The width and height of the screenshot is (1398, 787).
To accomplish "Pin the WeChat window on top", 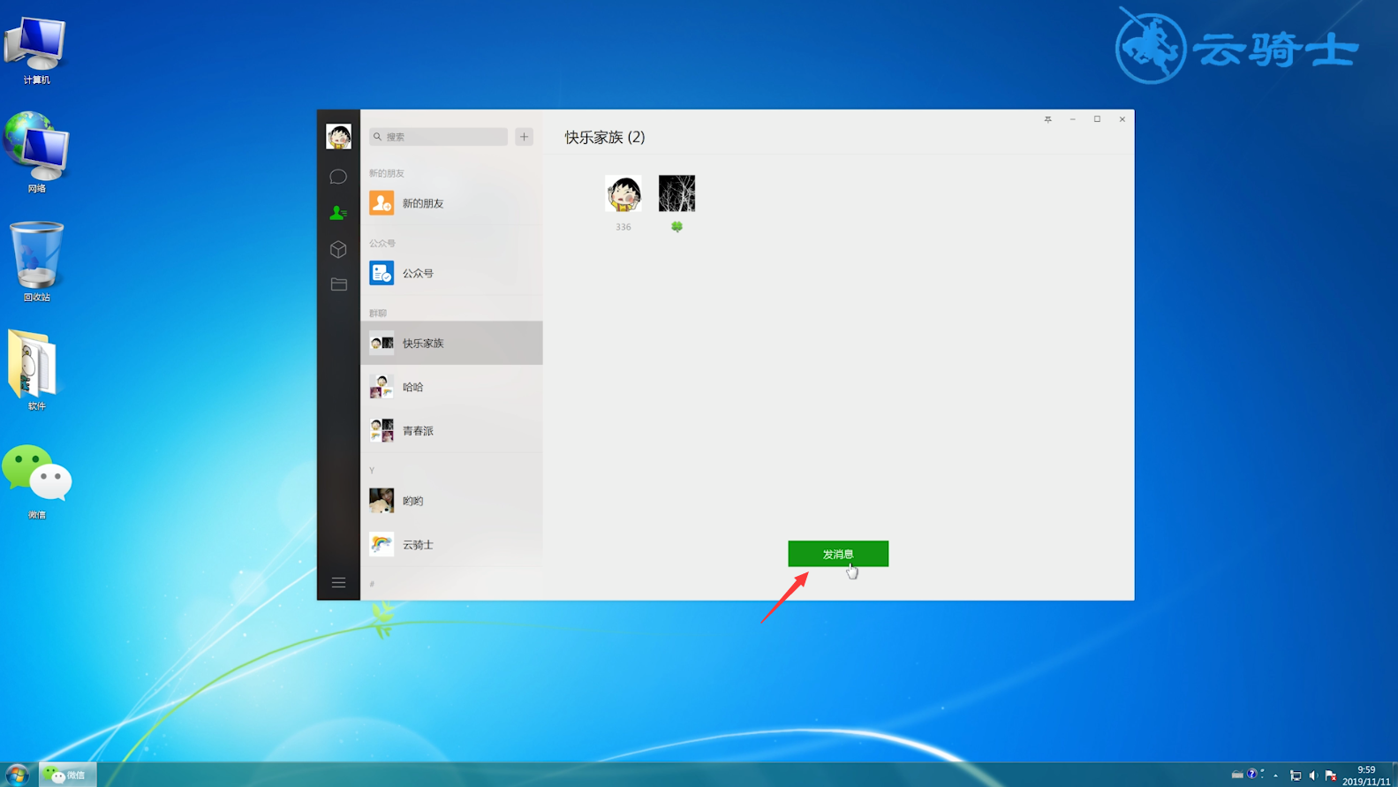I will coord(1048,119).
